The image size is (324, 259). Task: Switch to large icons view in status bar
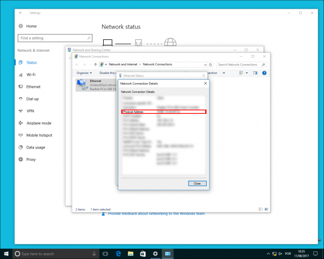(x=266, y=209)
